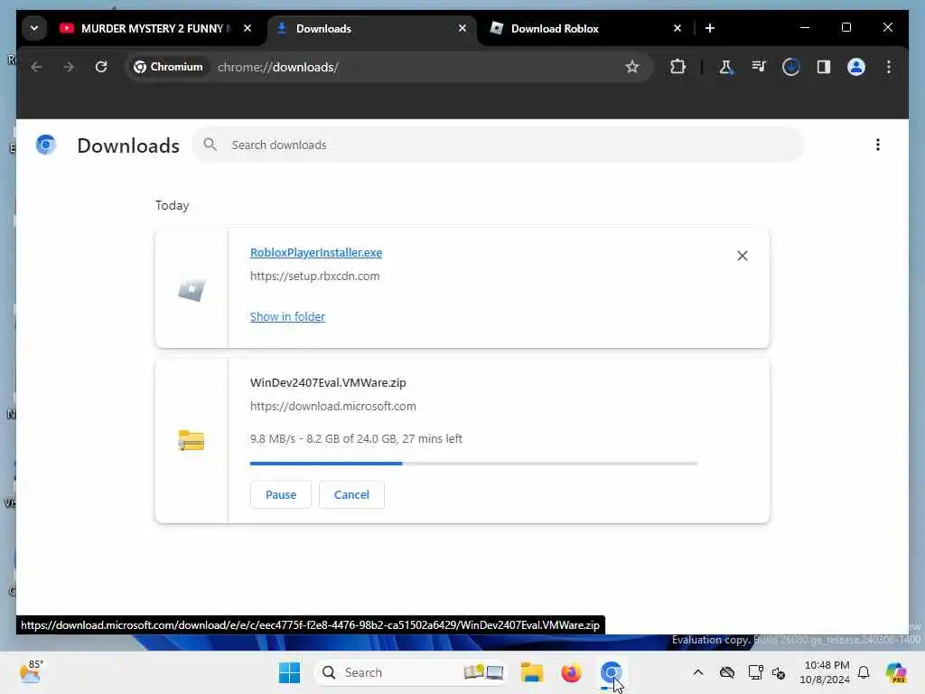This screenshot has height=694, width=925.
Task: Show RobloxPlayerInstaller in folder
Action: coord(287,317)
